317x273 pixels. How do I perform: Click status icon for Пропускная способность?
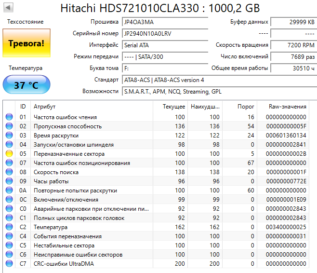click(x=9, y=126)
